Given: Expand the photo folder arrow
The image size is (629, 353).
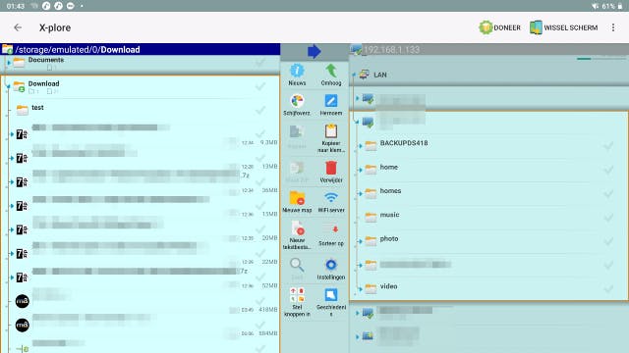Looking at the screenshot, I should coord(360,241).
